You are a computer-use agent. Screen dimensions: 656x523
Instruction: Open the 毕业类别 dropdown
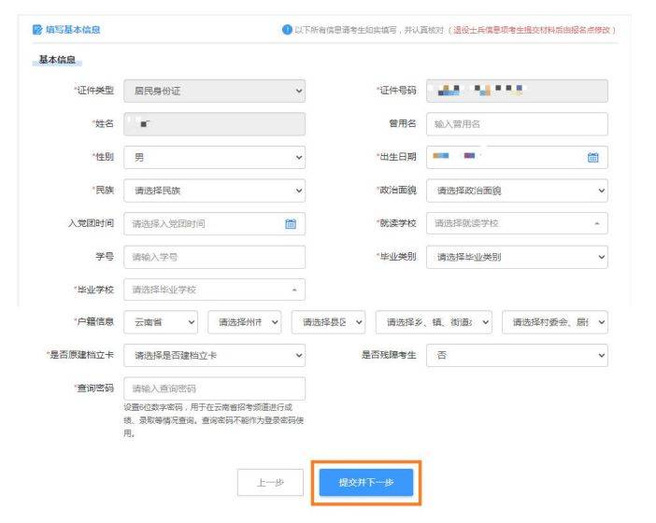[x=517, y=257]
